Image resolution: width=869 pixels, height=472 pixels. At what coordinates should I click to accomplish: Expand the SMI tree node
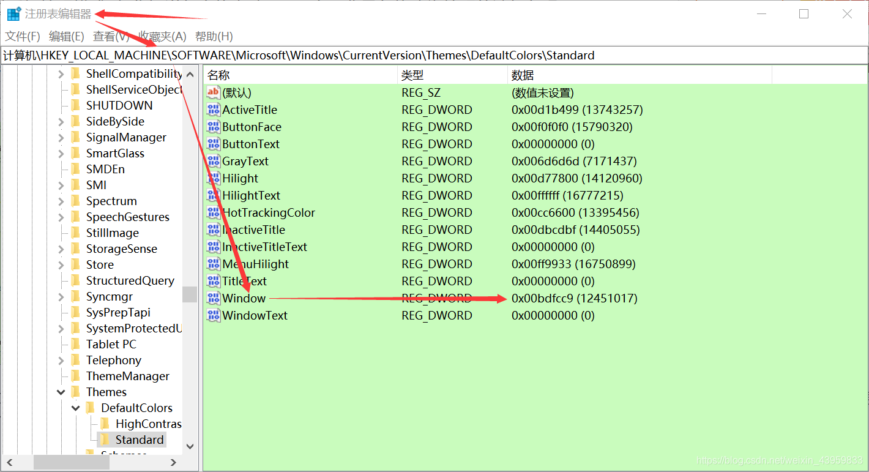click(x=61, y=185)
